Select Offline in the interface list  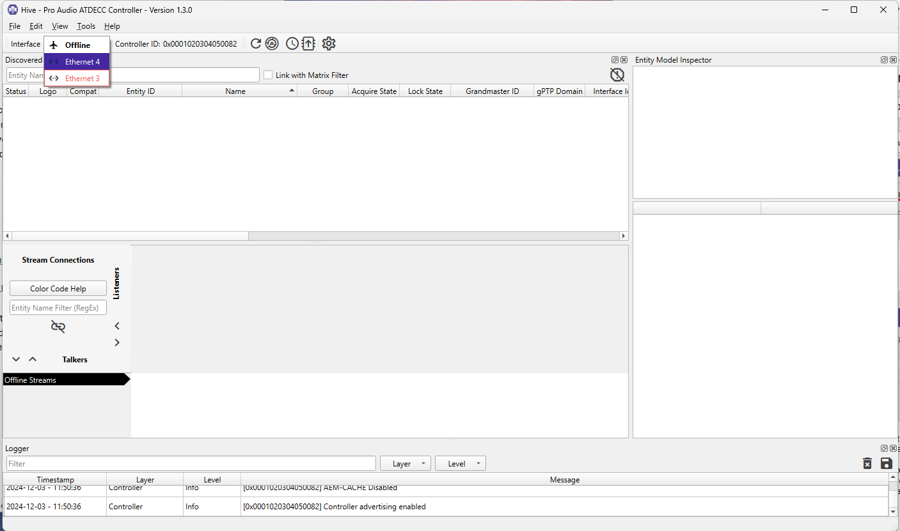pos(77,45)
